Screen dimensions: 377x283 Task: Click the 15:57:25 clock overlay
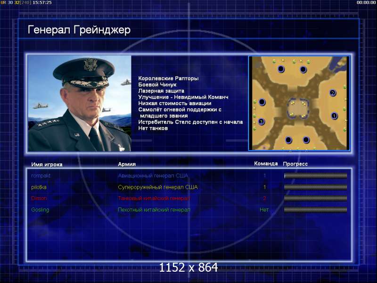(42, 2)
